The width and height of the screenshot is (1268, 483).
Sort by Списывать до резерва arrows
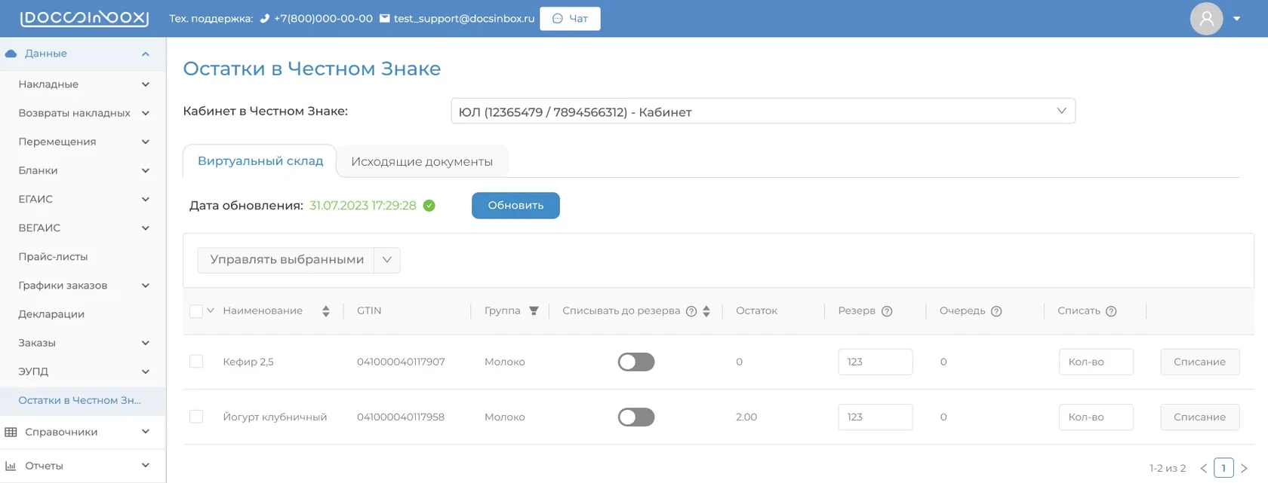706,311
